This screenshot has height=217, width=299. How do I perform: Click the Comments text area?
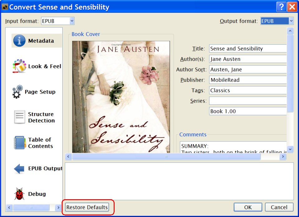click(x=233, y=147)
